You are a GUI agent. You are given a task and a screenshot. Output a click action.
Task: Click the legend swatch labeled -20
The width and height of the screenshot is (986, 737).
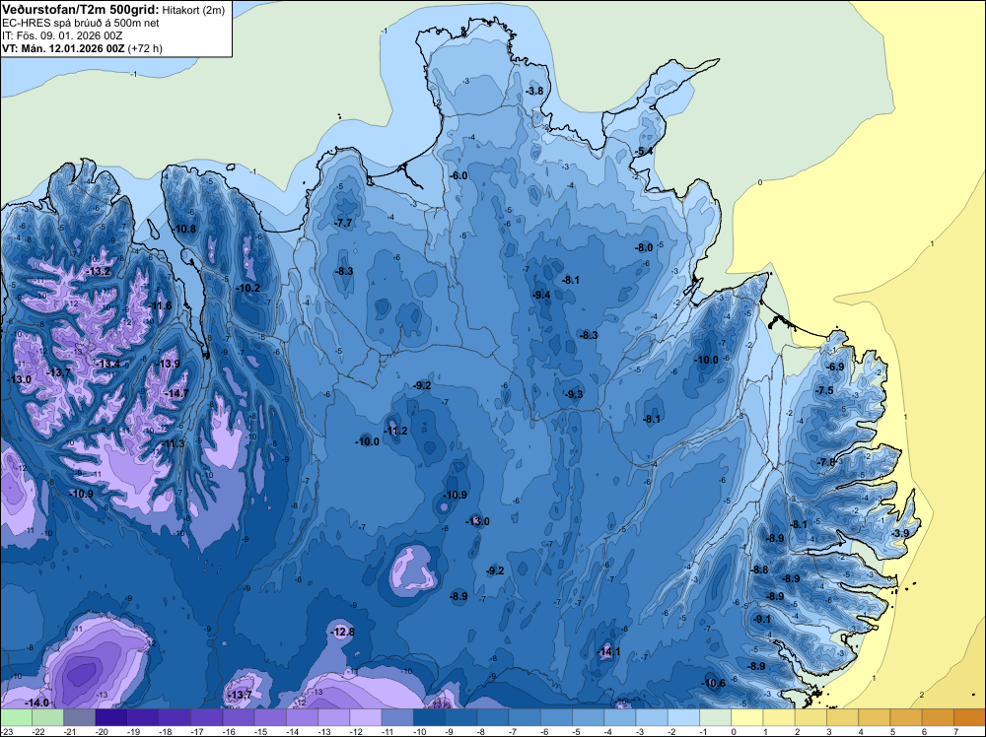111,717
